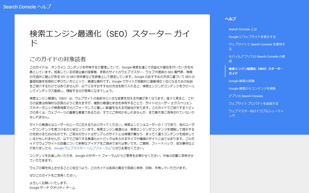Screen dimensions: 309x193
Task: Go to Google にウェブサイトを表示する
Action: 252,37
